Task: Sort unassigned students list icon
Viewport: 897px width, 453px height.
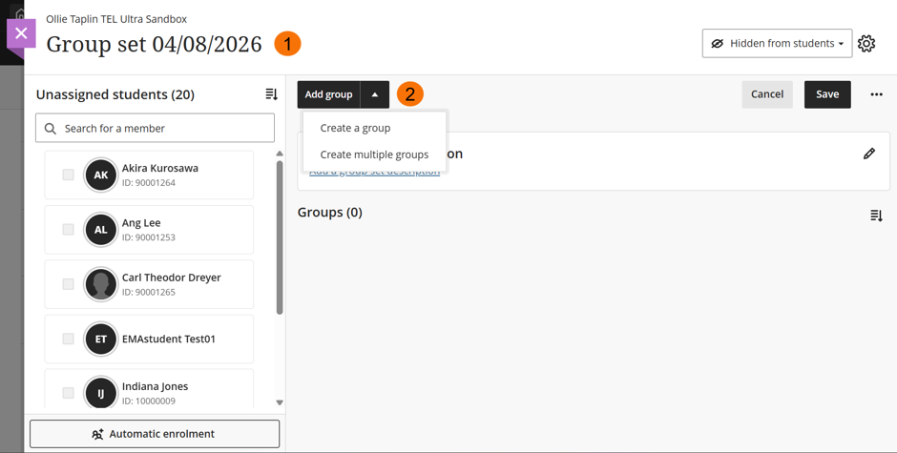Action: 271,94
